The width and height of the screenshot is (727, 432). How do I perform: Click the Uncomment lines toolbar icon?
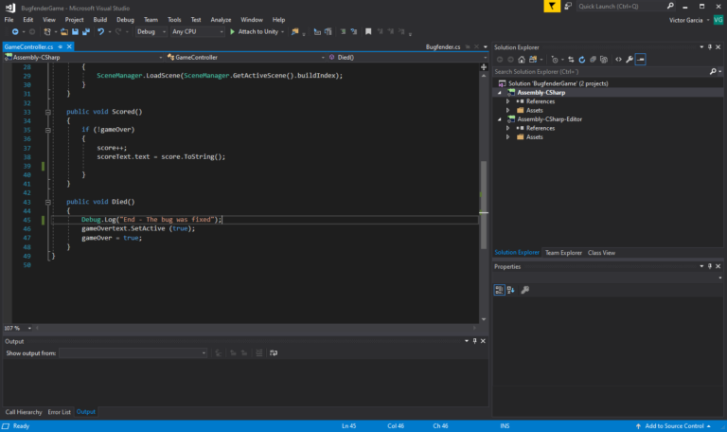pyautogui.click(x=354, y=31)
